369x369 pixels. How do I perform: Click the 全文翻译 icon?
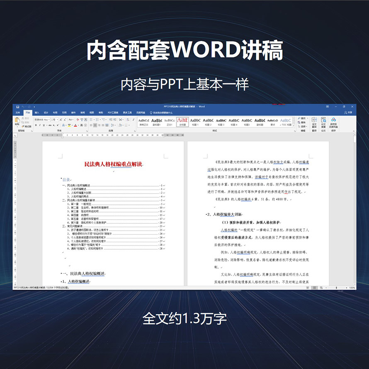click(x=314, y=122)
